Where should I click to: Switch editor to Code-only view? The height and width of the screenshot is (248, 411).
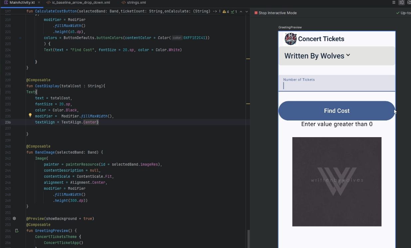[394, 3]
